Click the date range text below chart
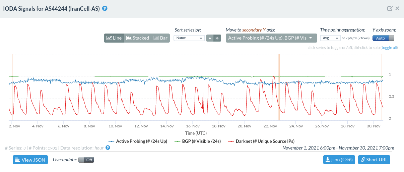 (338, 148)
